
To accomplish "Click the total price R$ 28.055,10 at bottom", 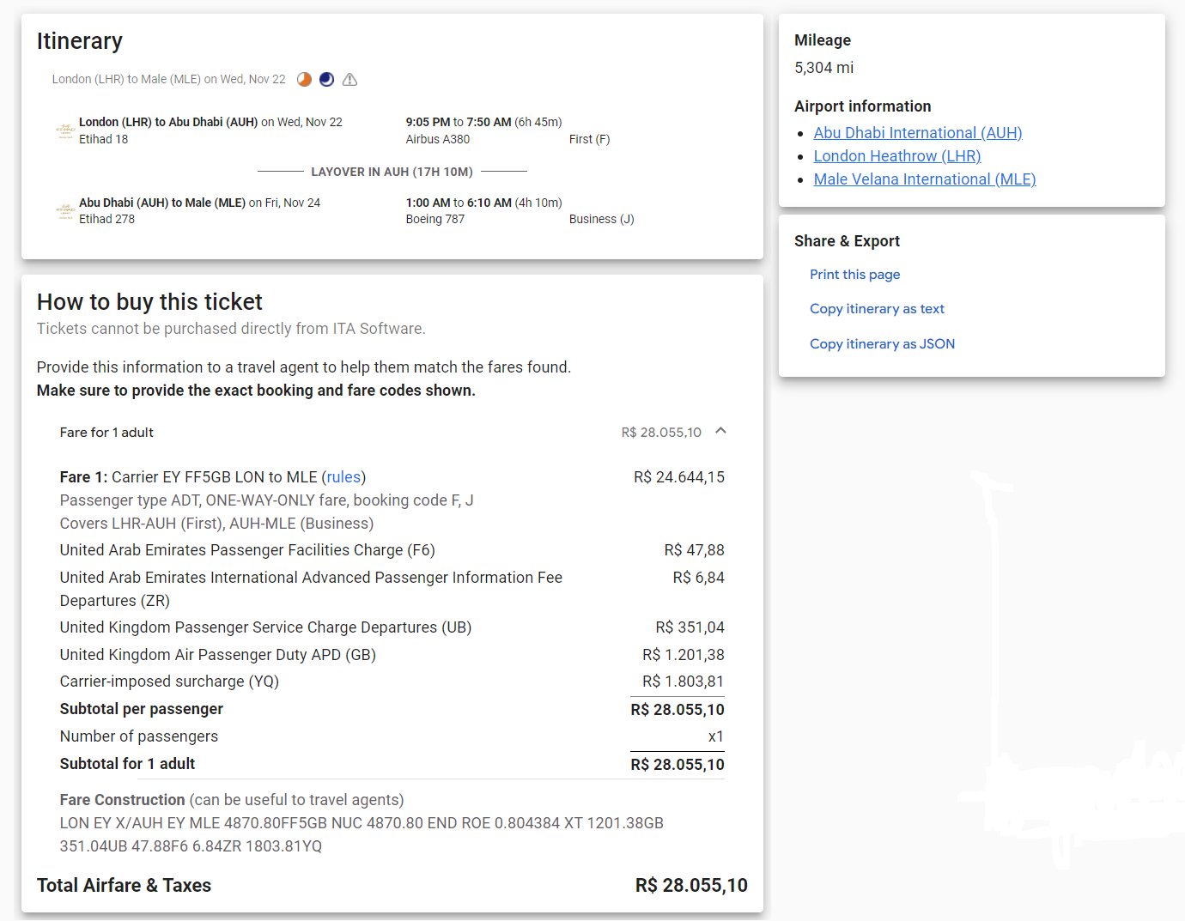I will click(x=691, y=886).
